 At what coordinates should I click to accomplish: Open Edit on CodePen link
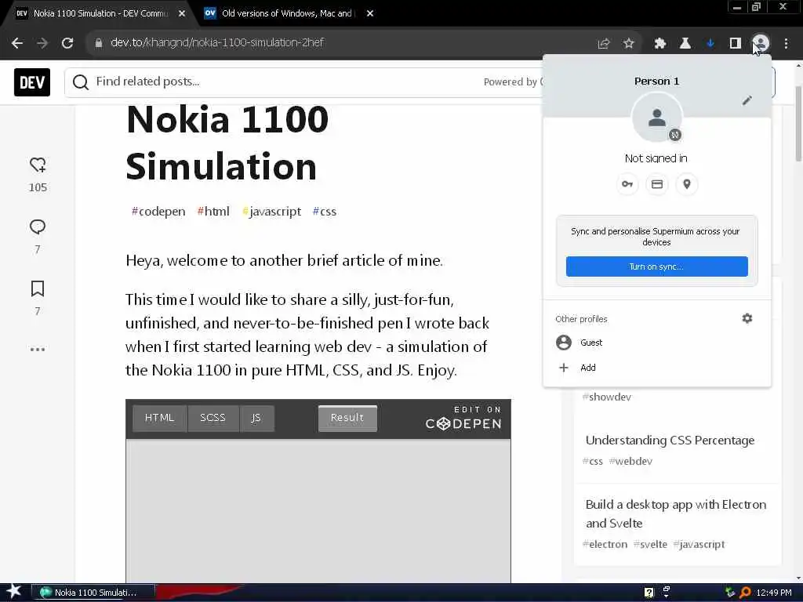[463, 418]
